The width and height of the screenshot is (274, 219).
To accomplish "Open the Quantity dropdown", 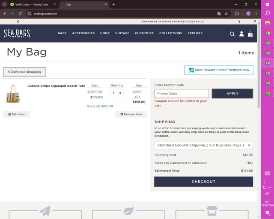I will [x=117, y=93].
